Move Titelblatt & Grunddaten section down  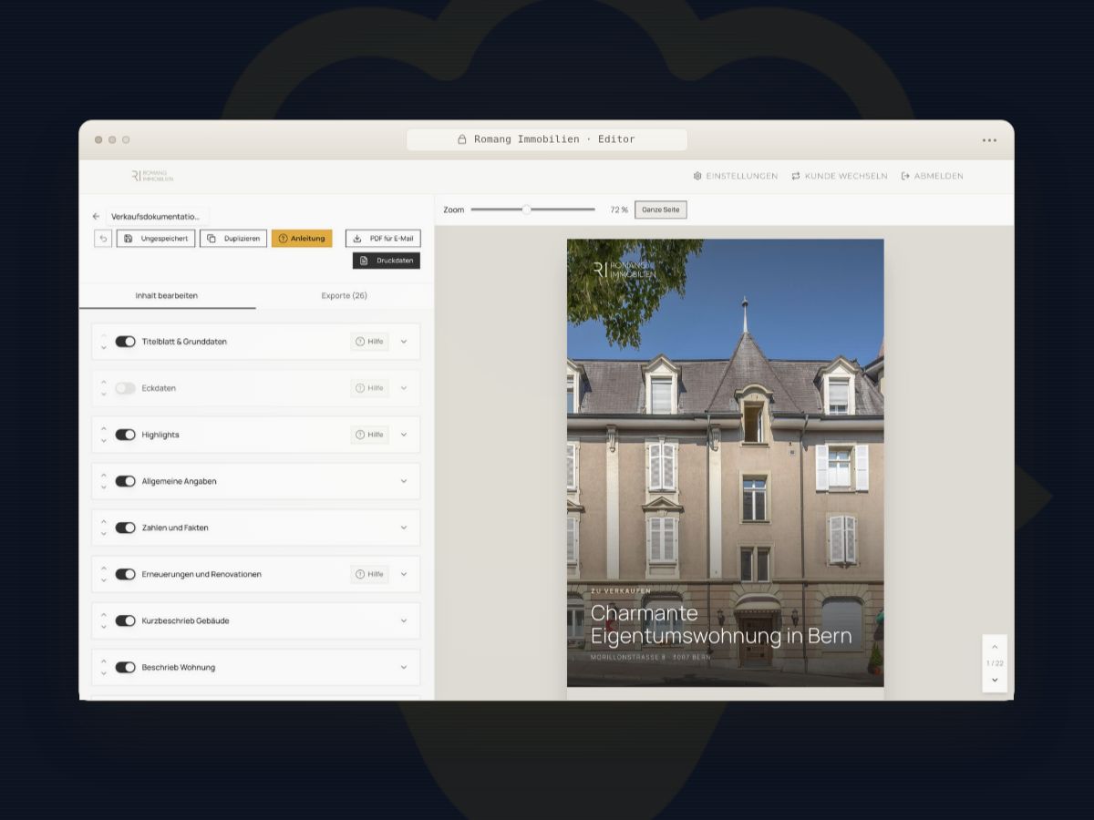pos(104,347)
